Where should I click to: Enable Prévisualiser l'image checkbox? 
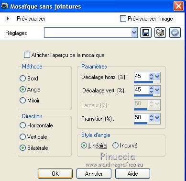click(123, 19)
